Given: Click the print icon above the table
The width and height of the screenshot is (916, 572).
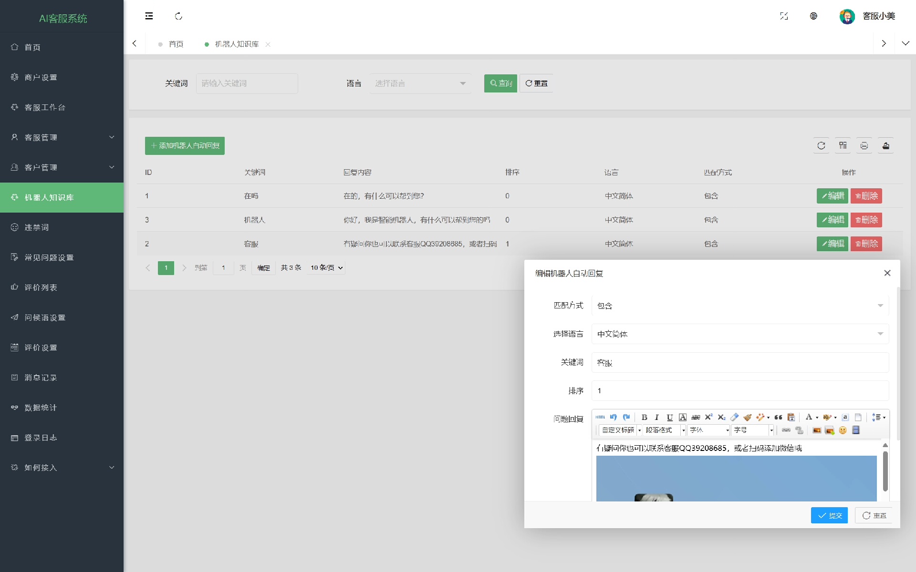Looking at the screenshot, I should (x=864, y=146).
